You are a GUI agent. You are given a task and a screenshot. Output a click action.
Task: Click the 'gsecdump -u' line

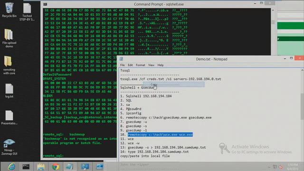point(133,122)
